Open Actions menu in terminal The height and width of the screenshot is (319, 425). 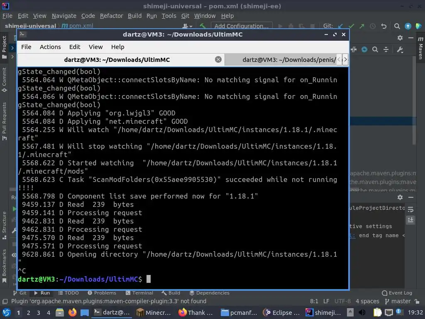(x=50, y=47)
